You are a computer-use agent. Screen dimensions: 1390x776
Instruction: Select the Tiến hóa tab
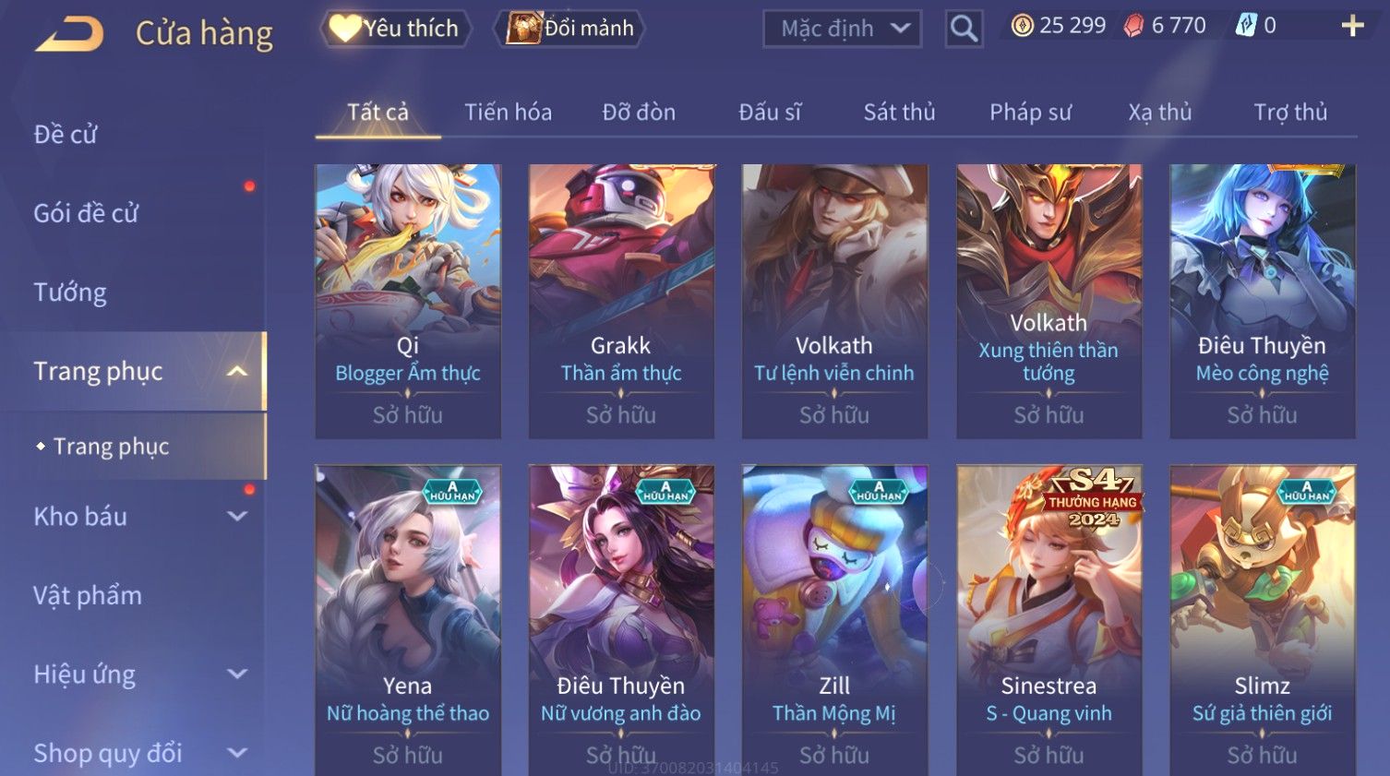(x=508, y=113)
